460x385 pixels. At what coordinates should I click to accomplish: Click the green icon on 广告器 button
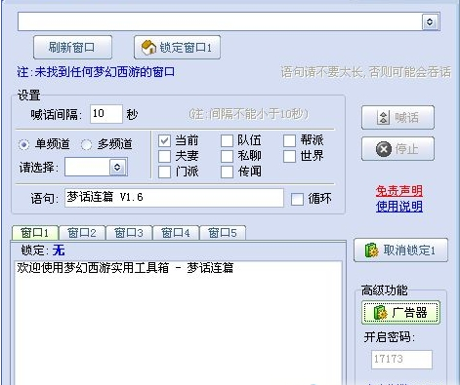click(x=380, y=313)
